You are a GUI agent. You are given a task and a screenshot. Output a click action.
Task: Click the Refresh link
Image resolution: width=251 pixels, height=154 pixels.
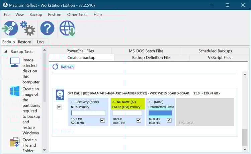(67, 67)
